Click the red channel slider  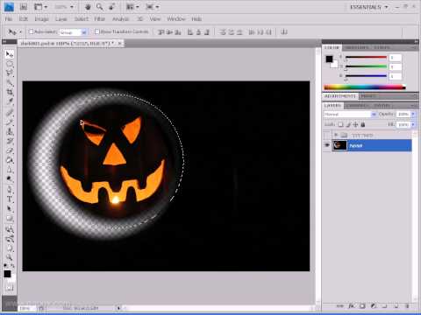point(366,58)
